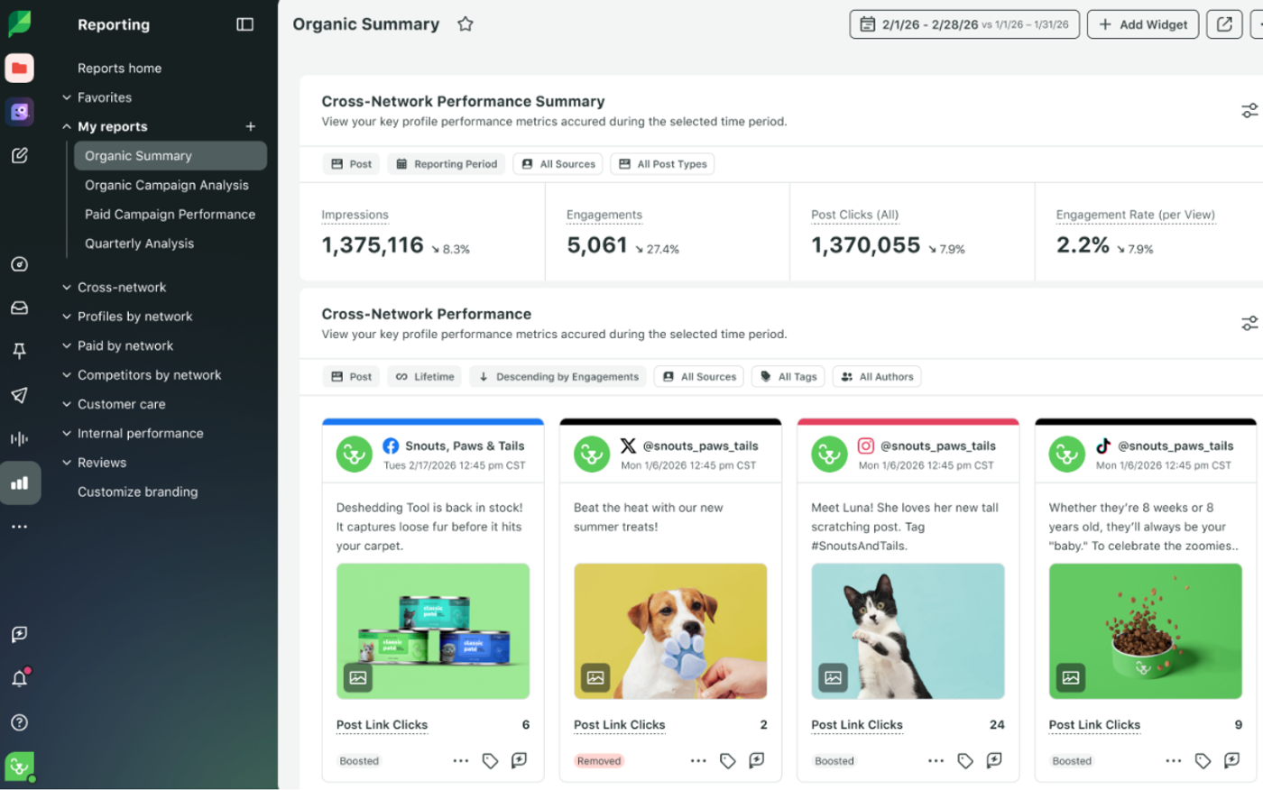This screenshot has height=790, width=1263.
Task: Open All Sources filter in performance widget
Action: 699,377
